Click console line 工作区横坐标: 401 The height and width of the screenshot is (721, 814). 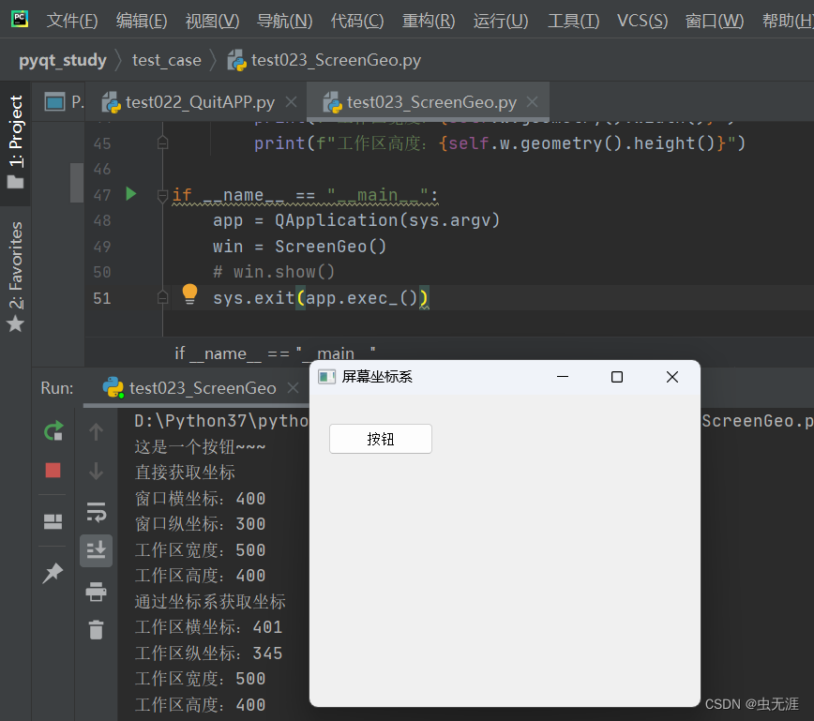(x=209, y=627)
